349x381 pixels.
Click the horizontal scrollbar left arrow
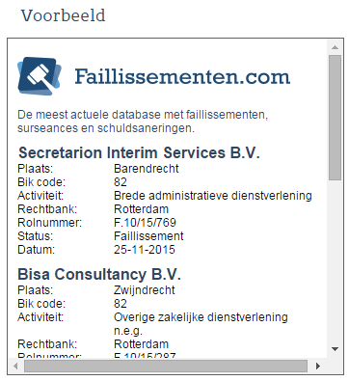[15, 366]
